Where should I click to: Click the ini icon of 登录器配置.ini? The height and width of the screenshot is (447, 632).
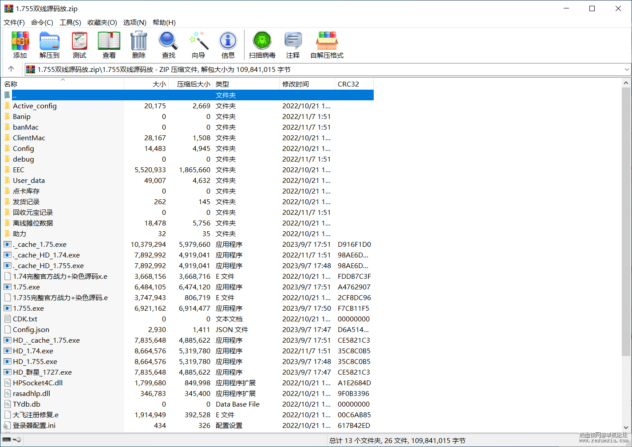7,425
